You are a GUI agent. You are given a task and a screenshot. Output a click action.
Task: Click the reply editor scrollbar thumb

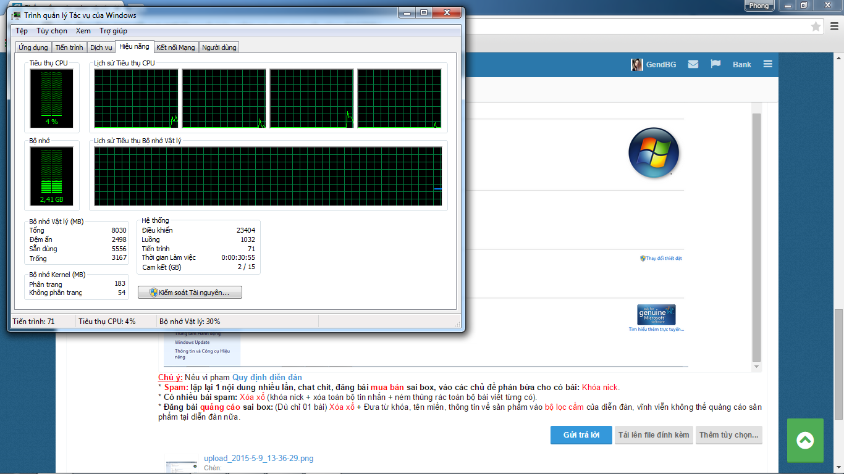pyautogui.click(x=757, y=238)
